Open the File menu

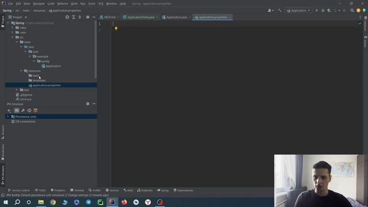tap(10, 4)
